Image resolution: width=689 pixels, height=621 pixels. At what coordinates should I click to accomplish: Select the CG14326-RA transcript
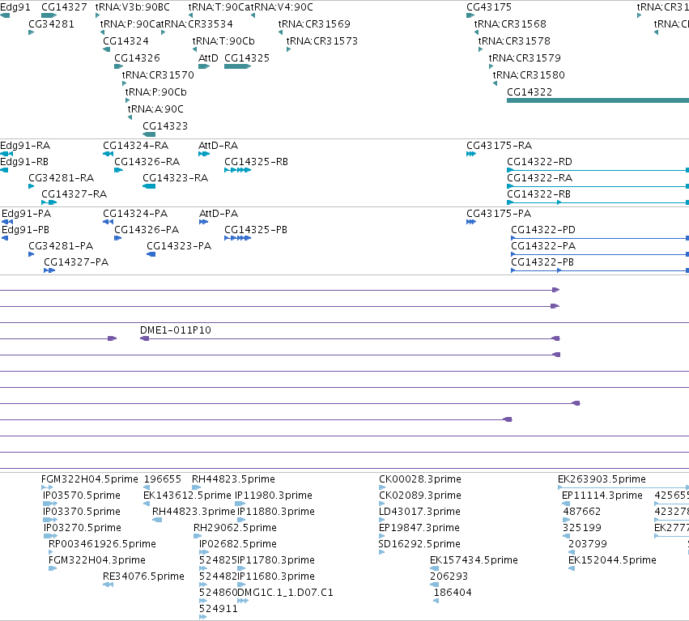click(118, 170)
